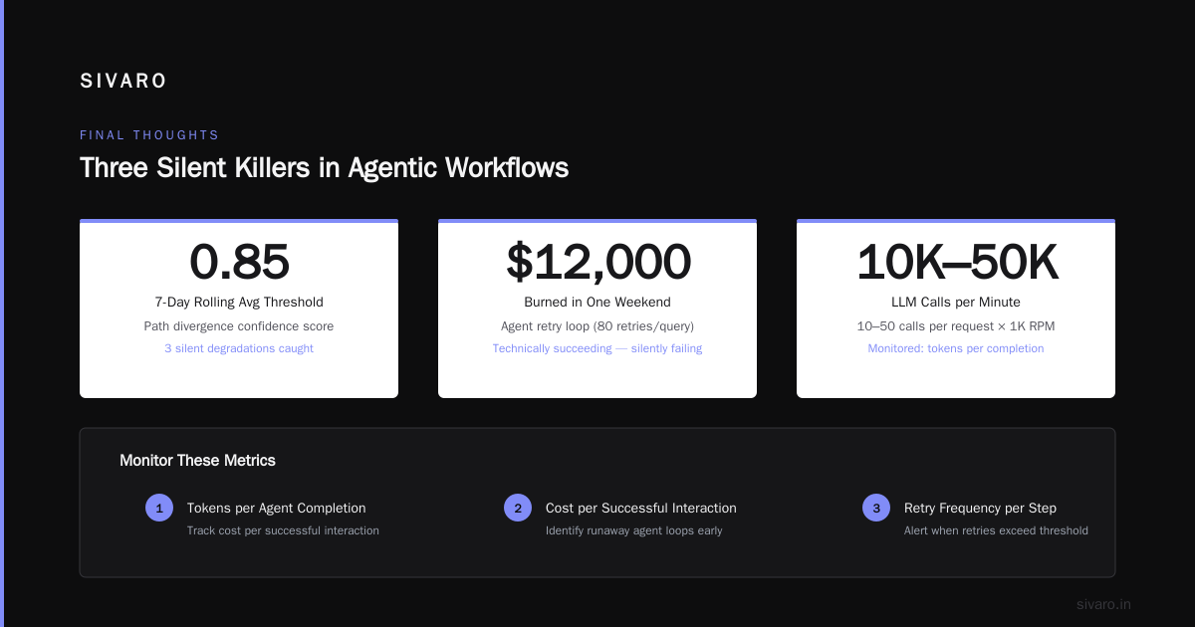Click "3 silent degradations caught" text

point(239,348)
